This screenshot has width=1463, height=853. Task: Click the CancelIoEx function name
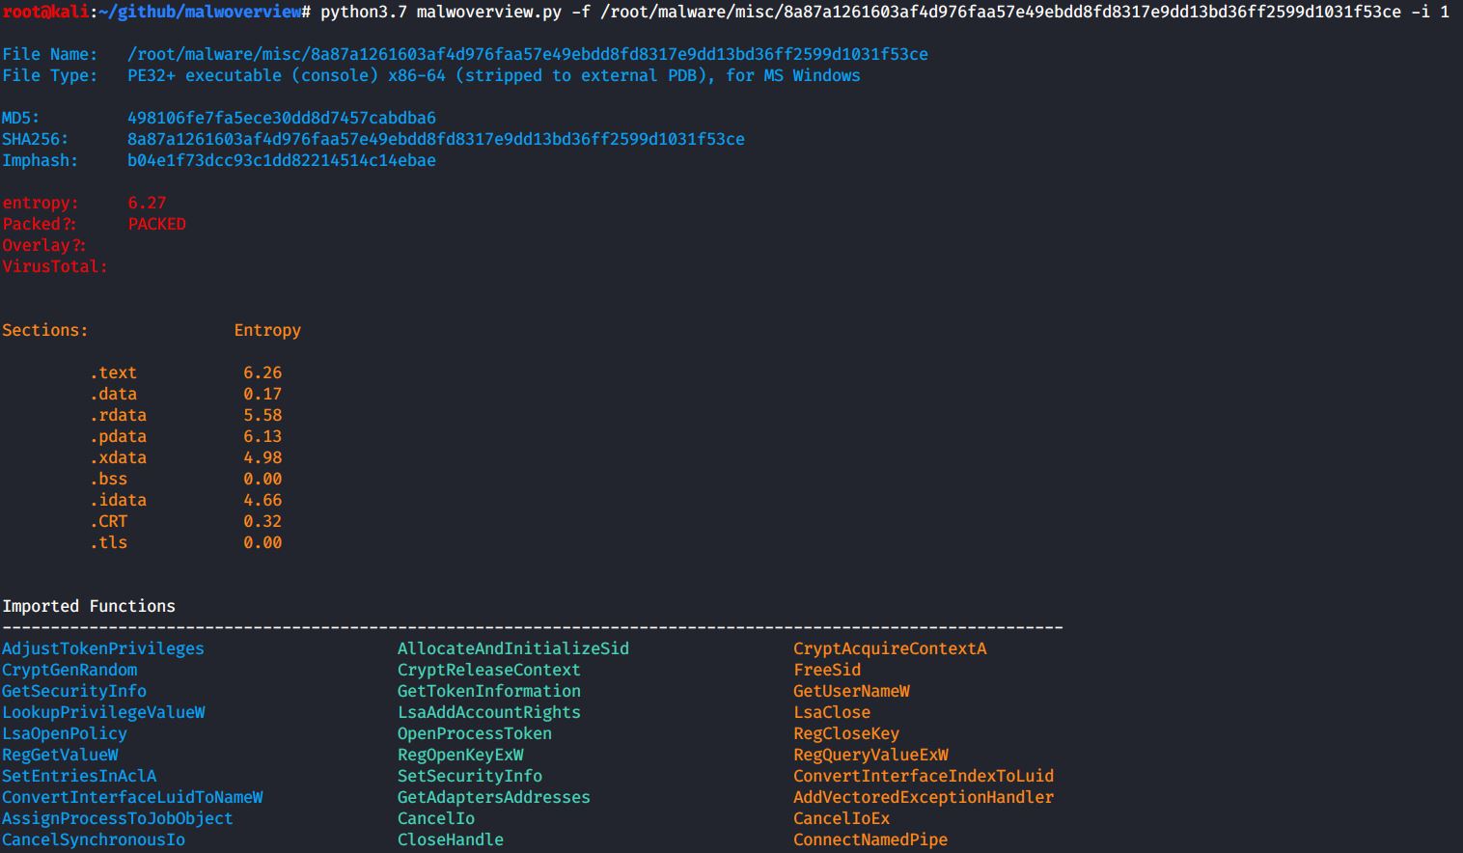pyautogui.click(x=842, y=818)
